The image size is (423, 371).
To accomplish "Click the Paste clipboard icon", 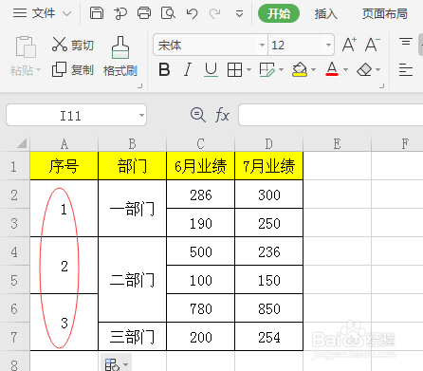I will (26, 46).
